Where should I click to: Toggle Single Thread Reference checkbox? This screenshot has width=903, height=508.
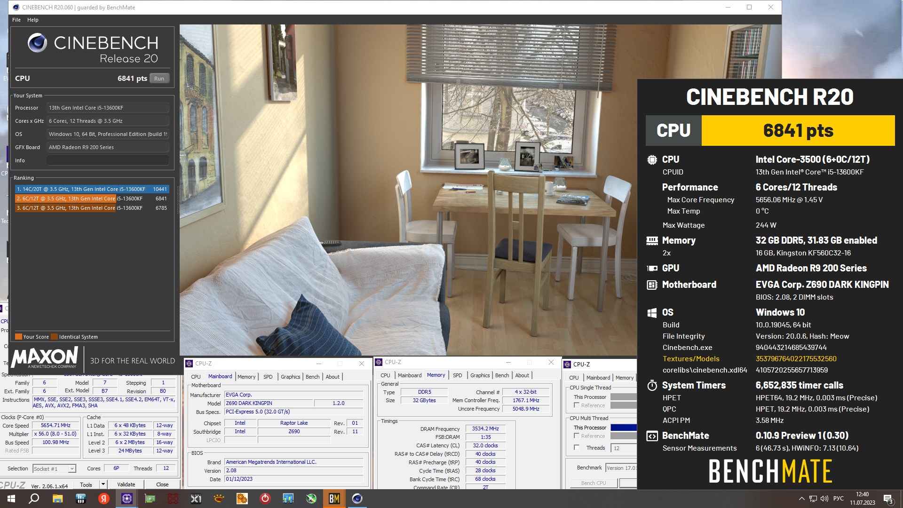pyautogui.click(x=577, y=405)
